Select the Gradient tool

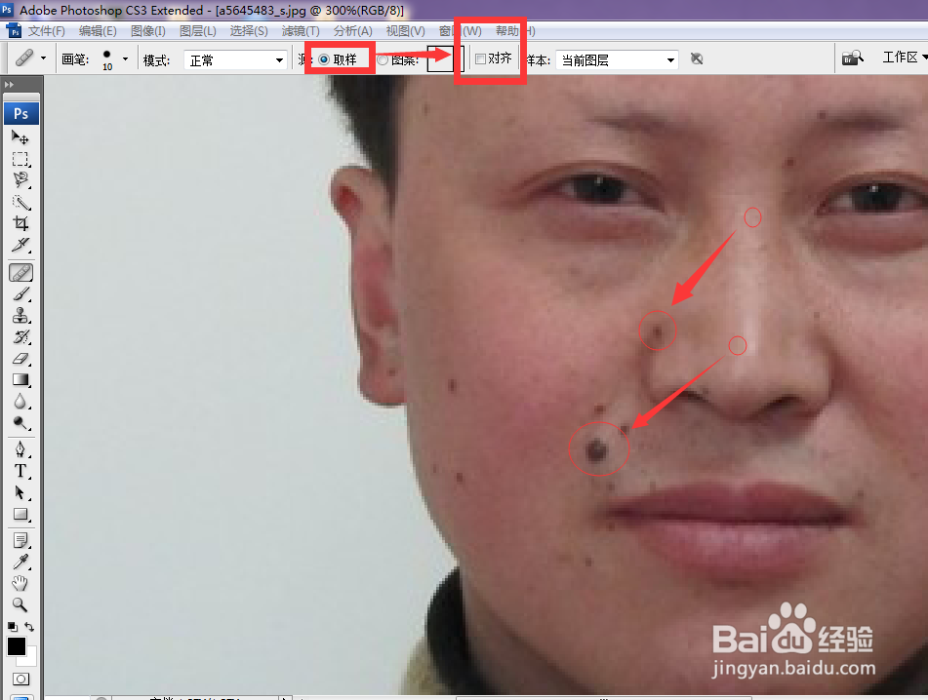pos(20,379)
